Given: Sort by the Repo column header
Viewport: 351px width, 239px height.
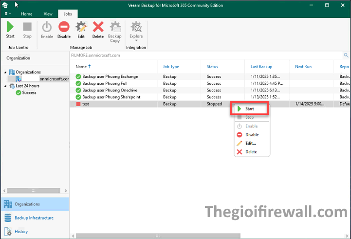Looking at the screenshot, I should (x=344, y=67).
